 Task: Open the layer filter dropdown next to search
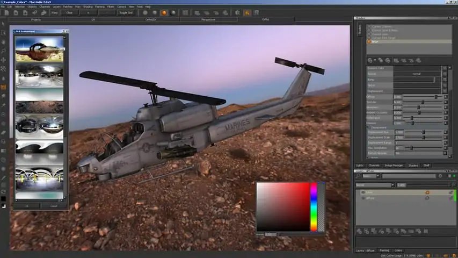coord(374,176)
